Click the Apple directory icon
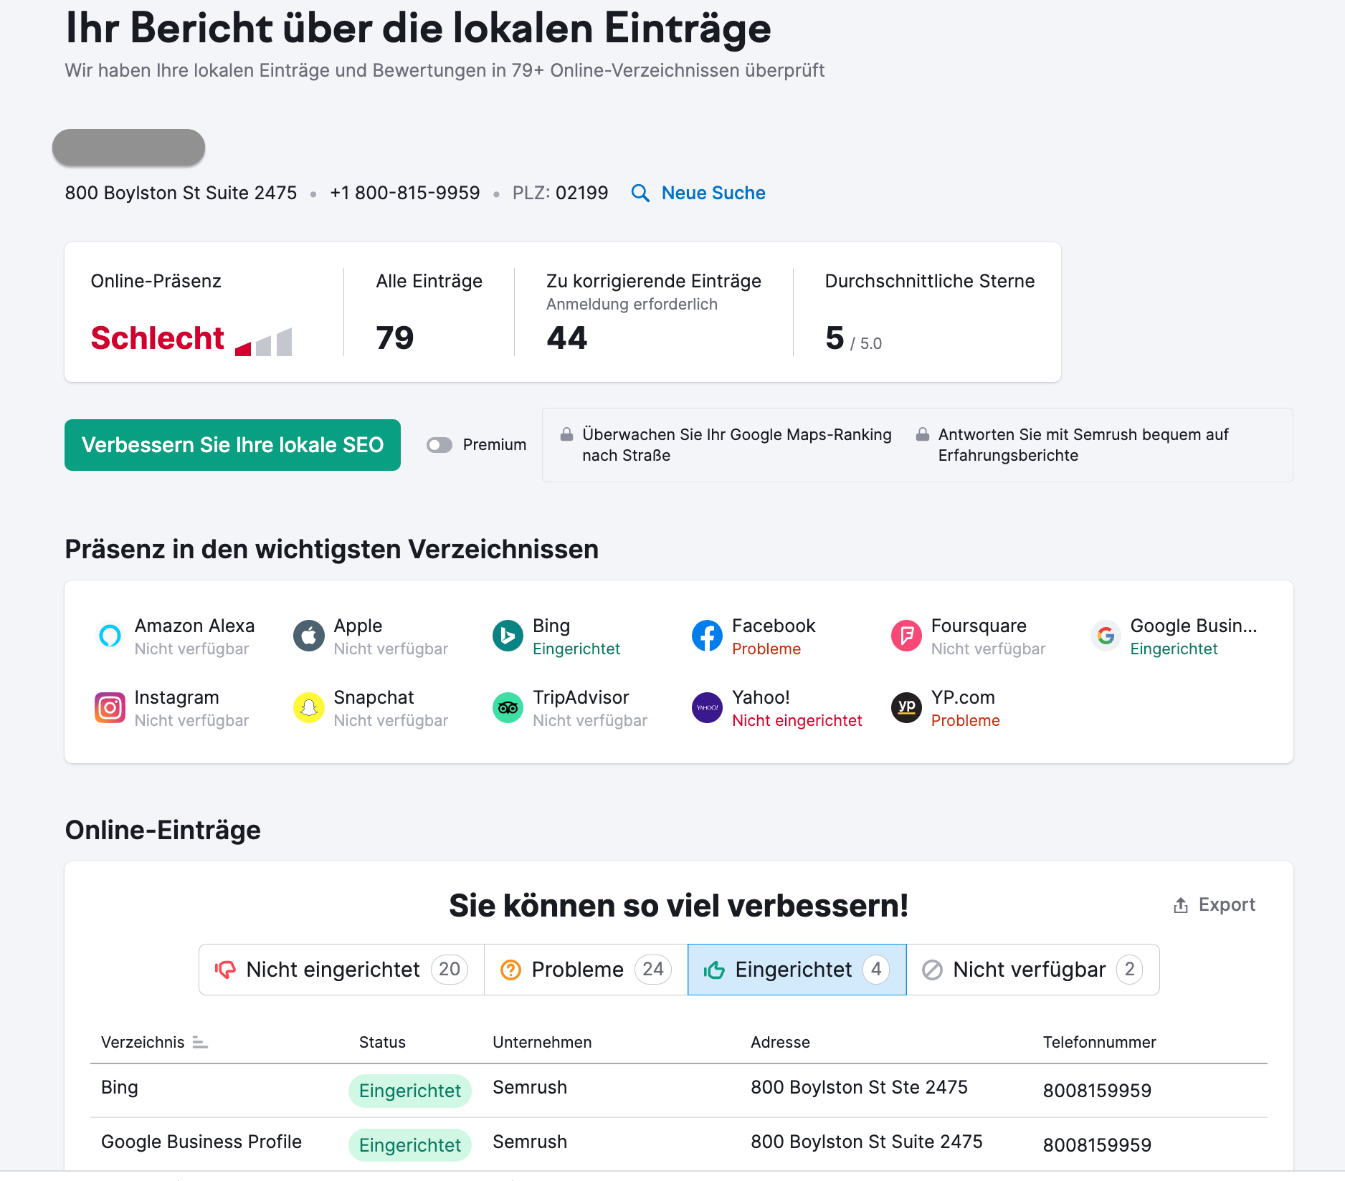The height and width of the screenshot is (1181, 1345). [x=308, y=636]
